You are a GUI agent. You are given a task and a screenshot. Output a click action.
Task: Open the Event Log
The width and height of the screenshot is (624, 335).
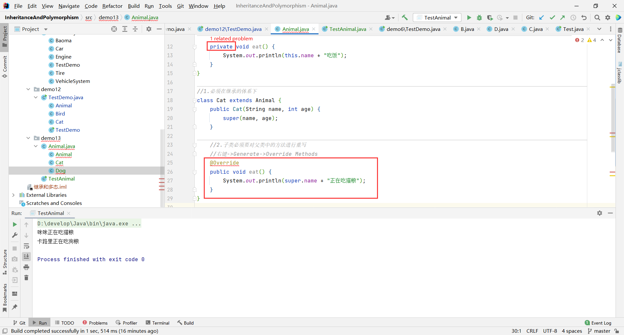pyautogui.click(x=598, y=323)
